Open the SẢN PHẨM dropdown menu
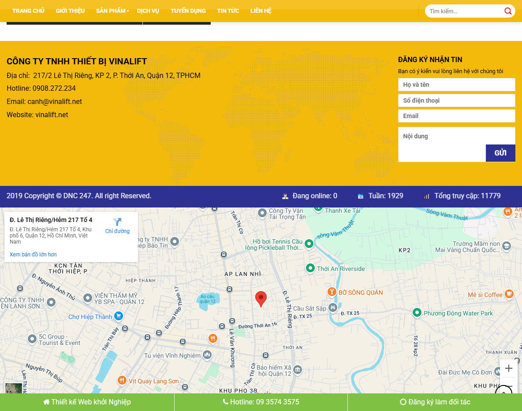The height and width of the screenshot is (411, 522). pos(111,11)
